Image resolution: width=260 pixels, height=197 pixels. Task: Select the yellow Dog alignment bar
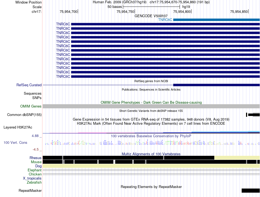tap(151, 166)
